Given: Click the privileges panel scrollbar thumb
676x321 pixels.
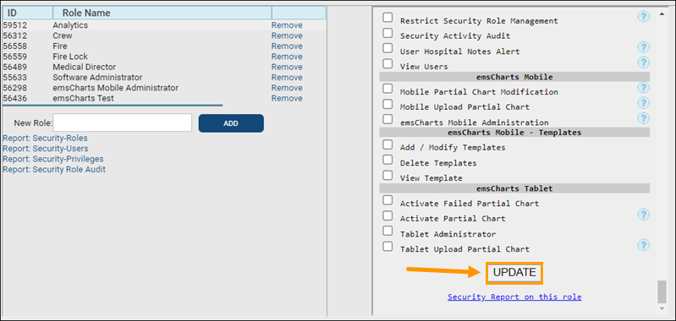Looking at the screenshot, I should [662, 291].
